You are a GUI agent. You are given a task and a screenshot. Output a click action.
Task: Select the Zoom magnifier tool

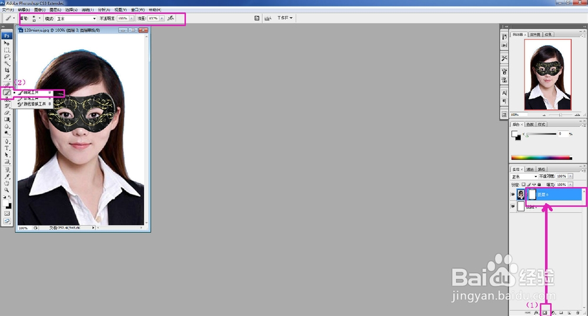[x=6, y=190]
